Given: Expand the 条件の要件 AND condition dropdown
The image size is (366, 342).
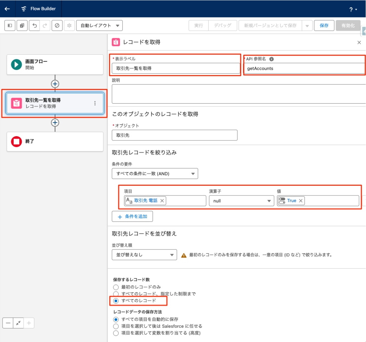Looking at the screenshot, I should coord(155,174).
